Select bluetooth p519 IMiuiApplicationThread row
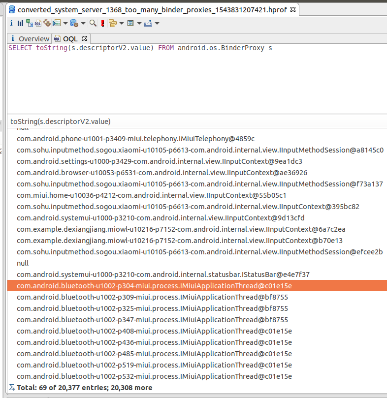Screen dimensions: 387x398 pyautogui.click(x=197, y=365)
